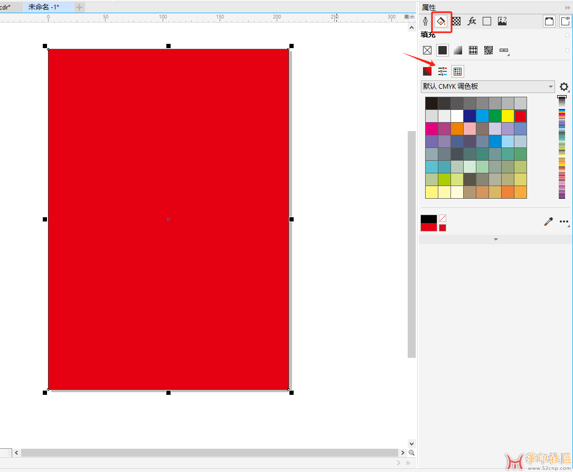Switch docker to tab mode view
This screenshot has width=573, height=472.
565,21
